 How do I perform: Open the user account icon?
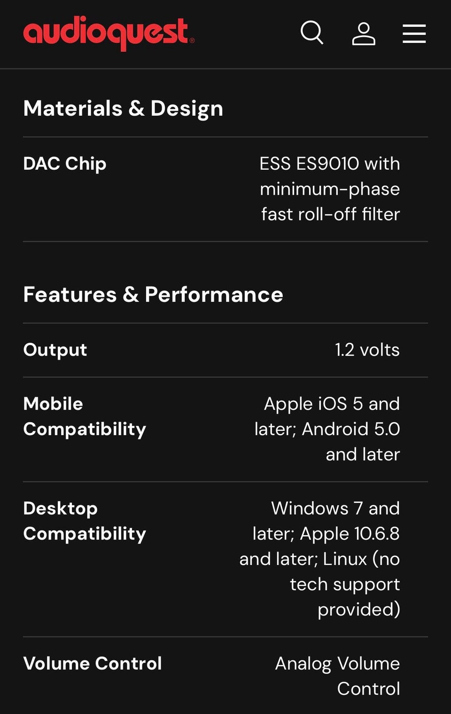click(364, 34)
